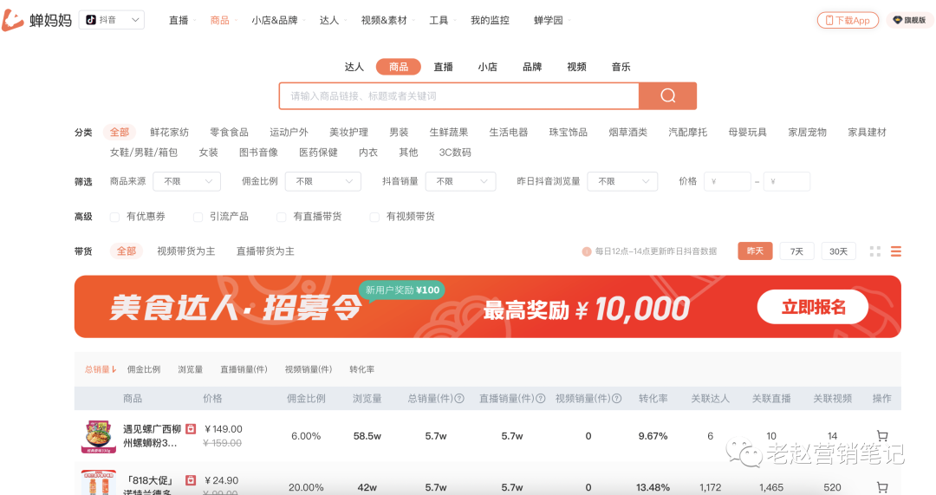Select the 7天 time range
936x495 pixels.
tap(796, 251)
